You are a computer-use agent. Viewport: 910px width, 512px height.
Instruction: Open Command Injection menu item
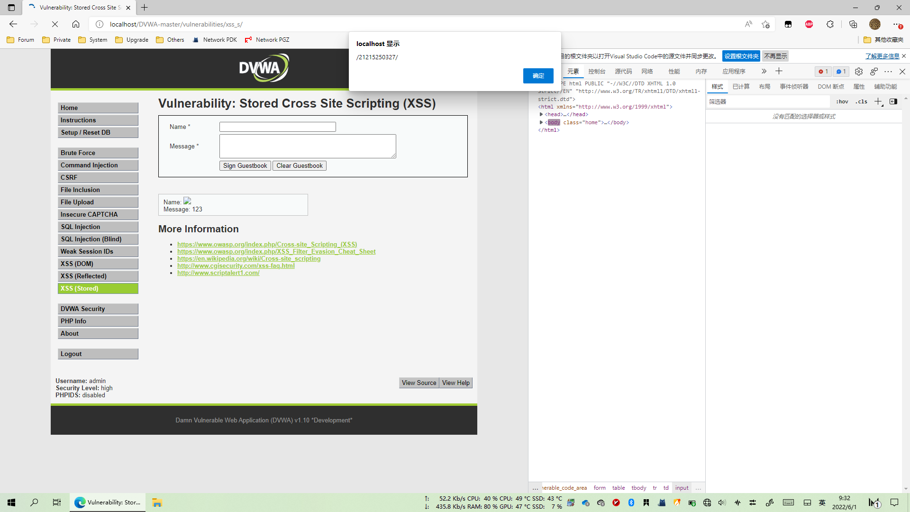(x=98, y=165)
